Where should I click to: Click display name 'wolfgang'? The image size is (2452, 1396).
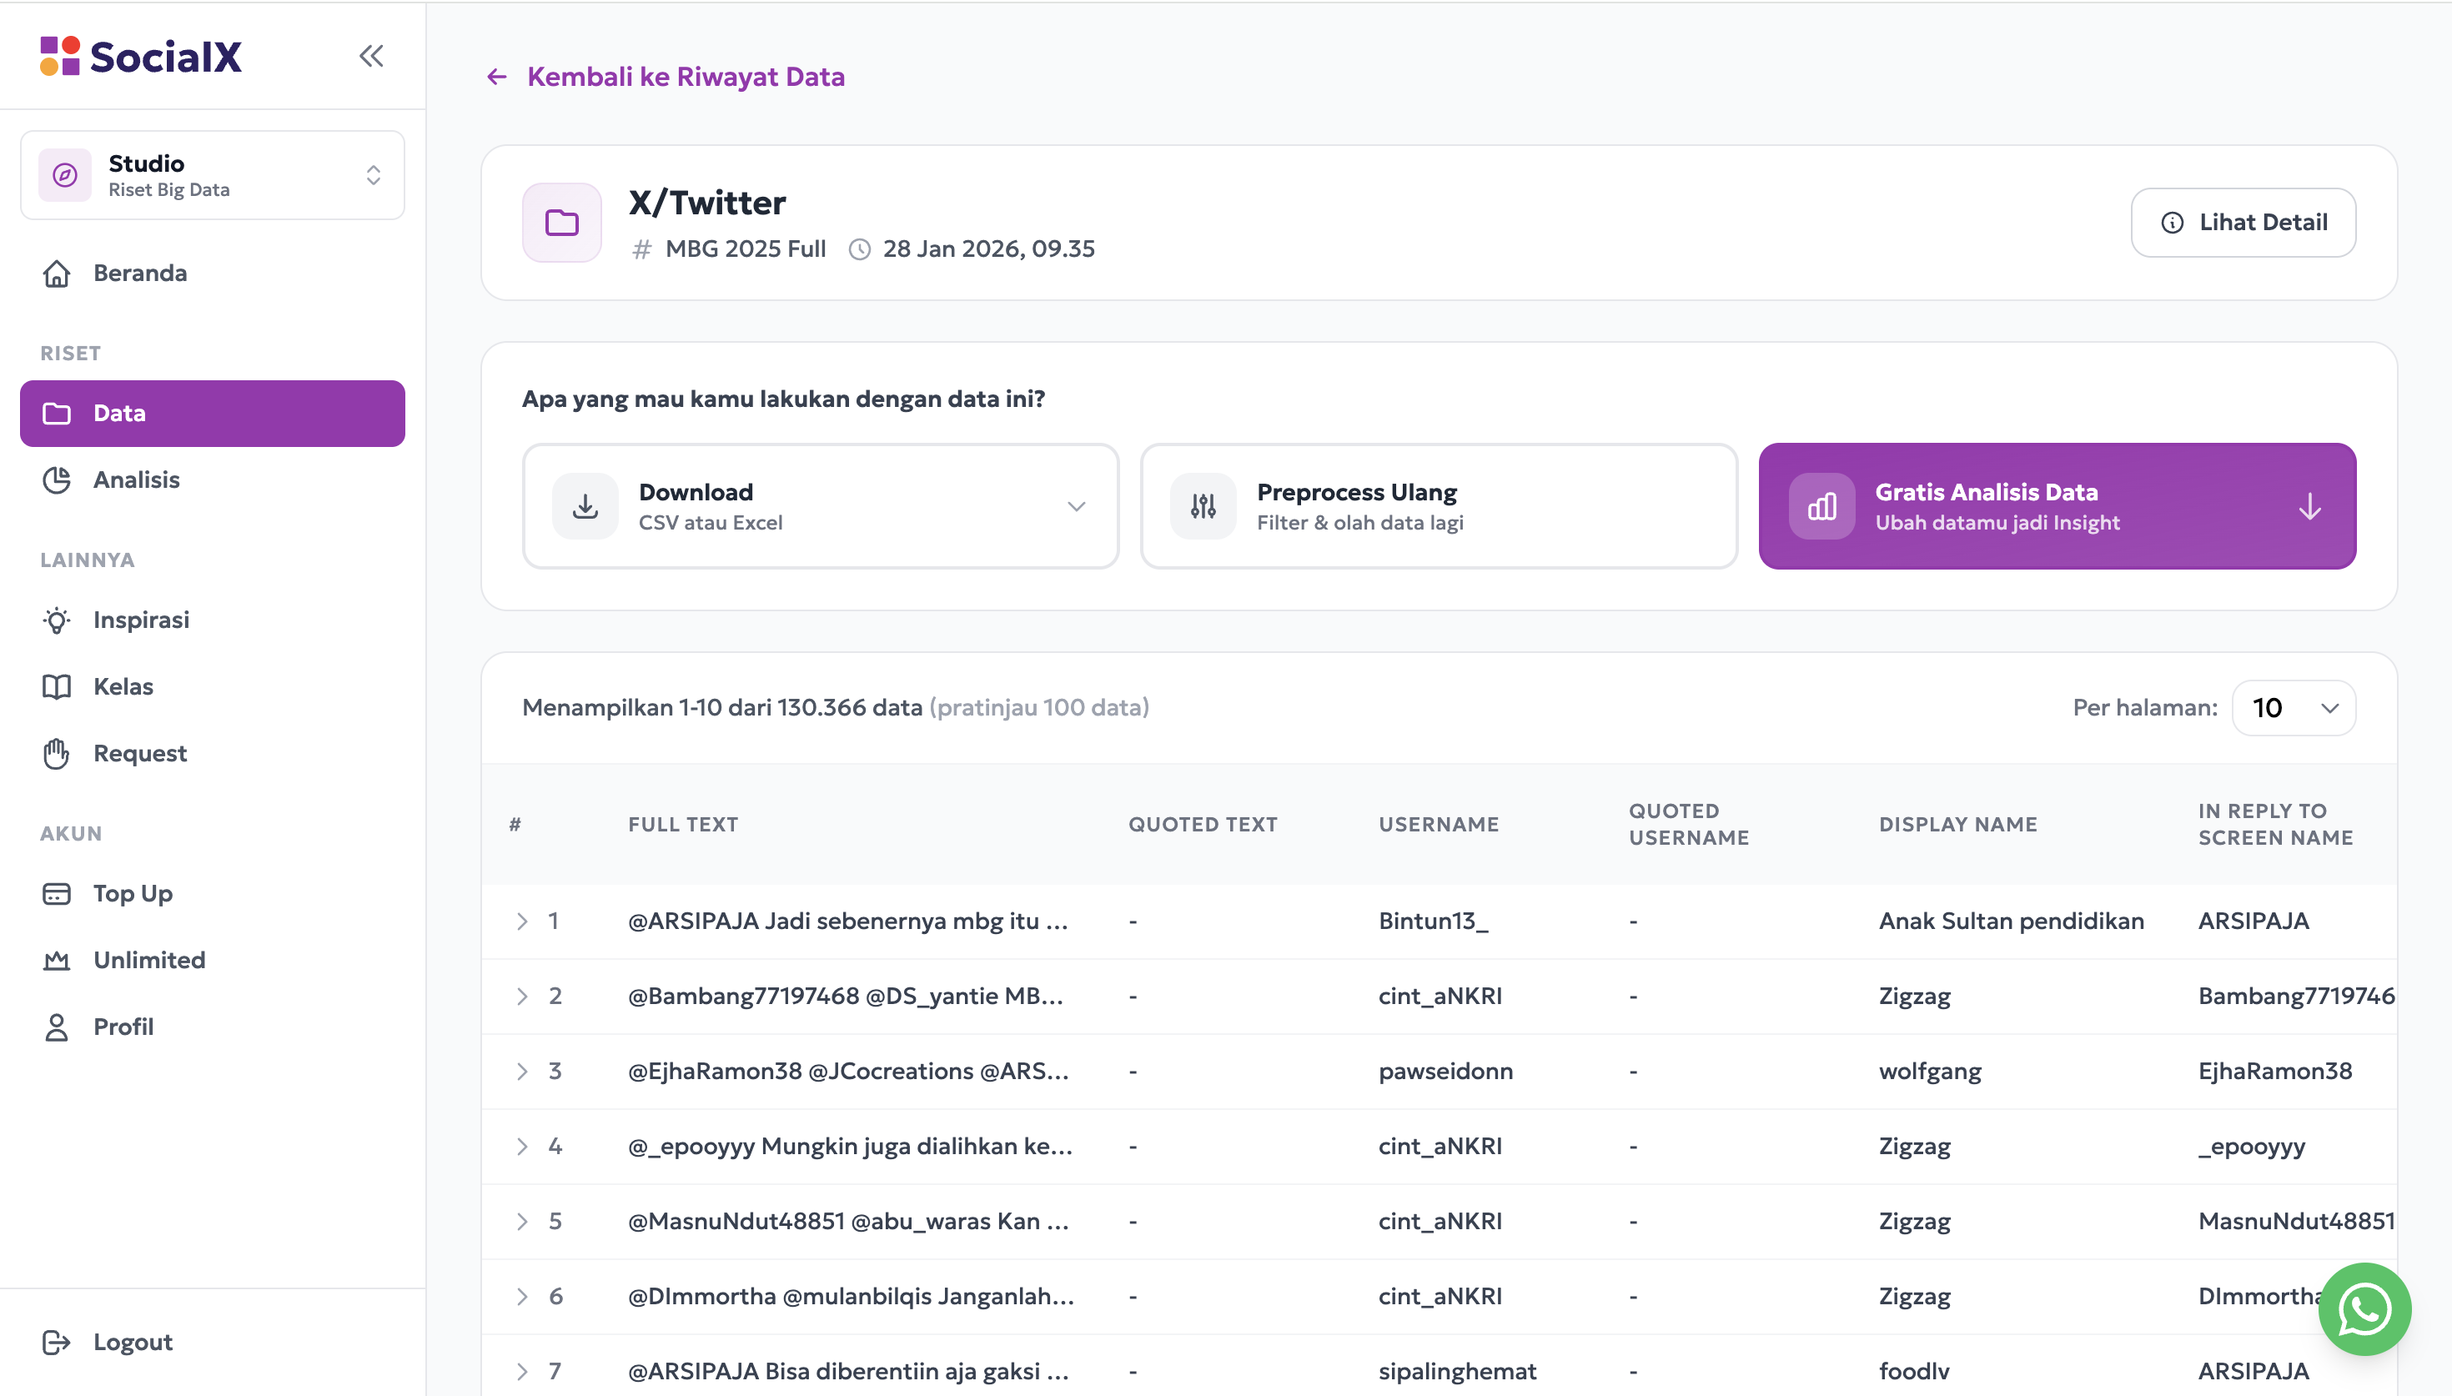coord(1931,1071)
